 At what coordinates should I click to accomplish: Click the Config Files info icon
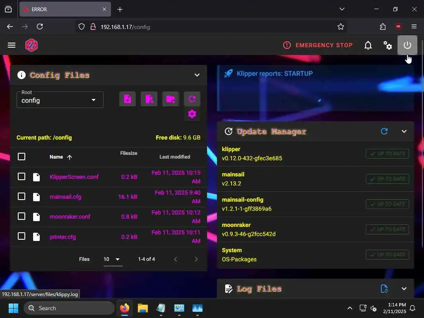pos(22,75)
